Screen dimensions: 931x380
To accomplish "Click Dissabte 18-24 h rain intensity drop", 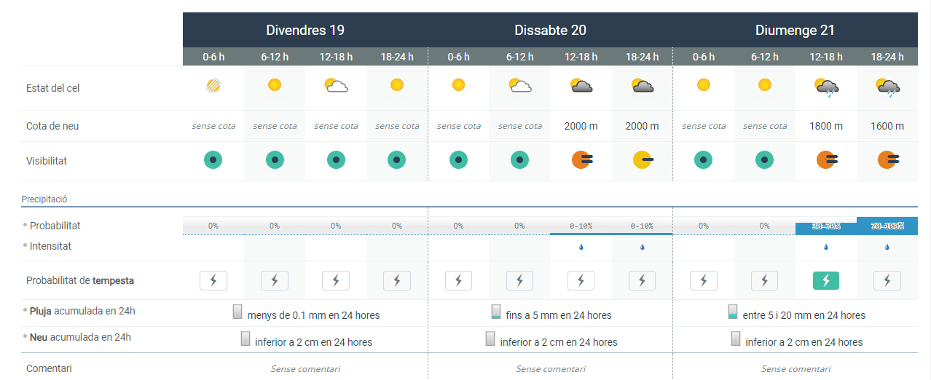I will [x=642, y=248].
